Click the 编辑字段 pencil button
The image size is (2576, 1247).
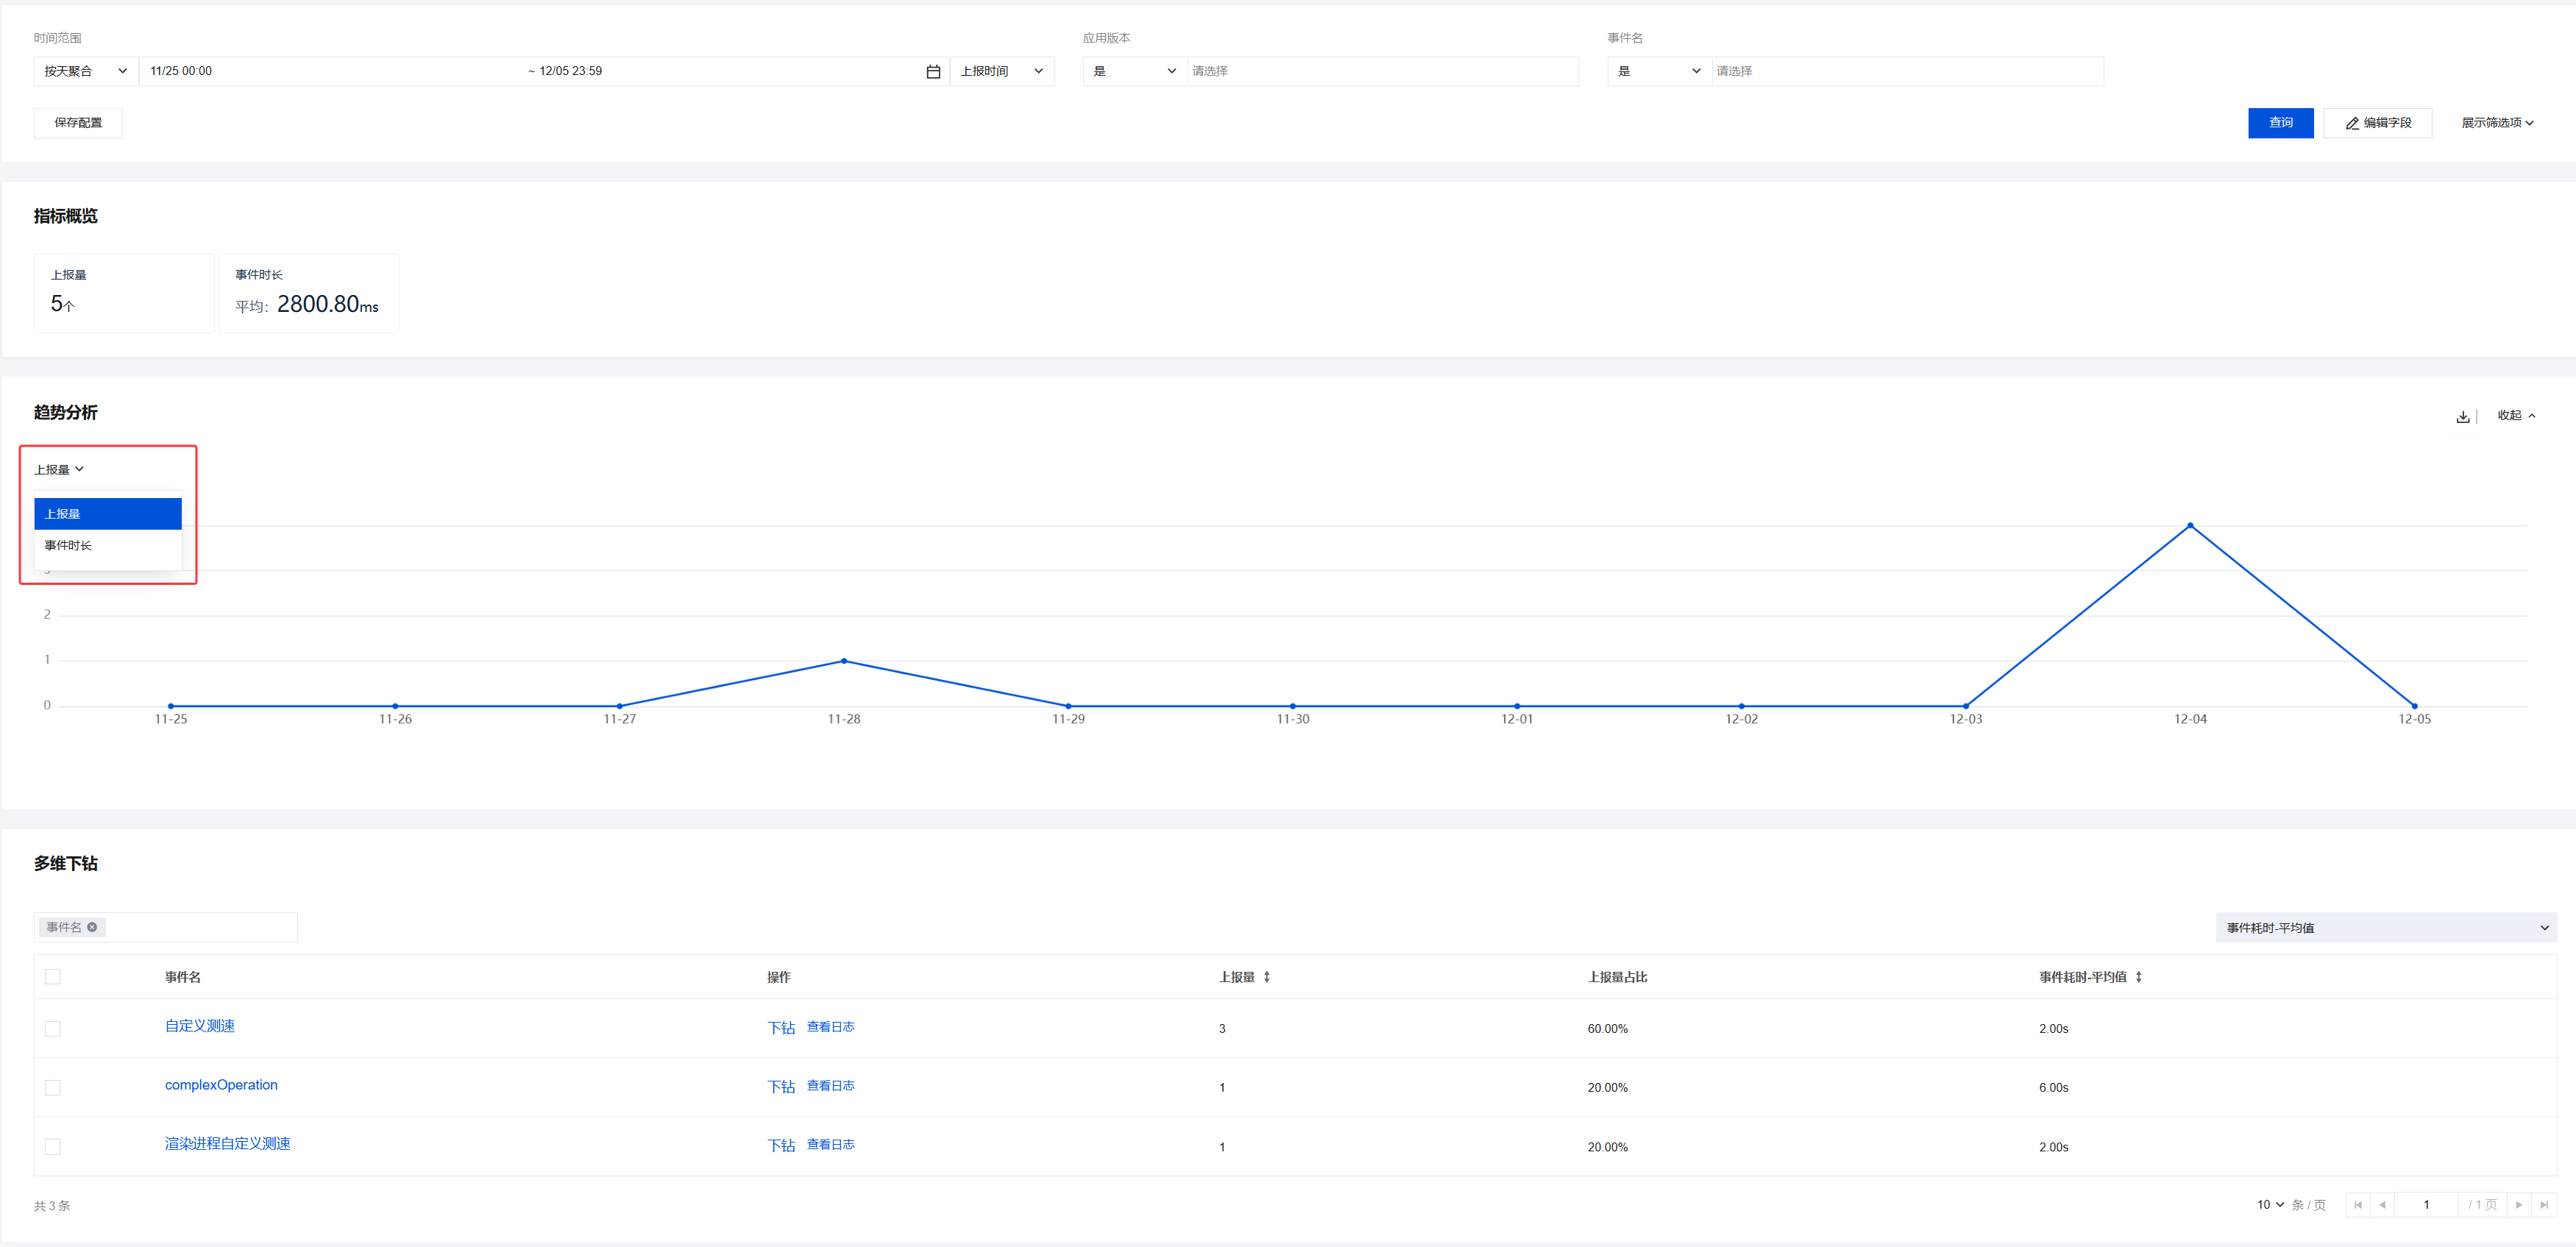pyautogui.click(x=2377, y=123)
